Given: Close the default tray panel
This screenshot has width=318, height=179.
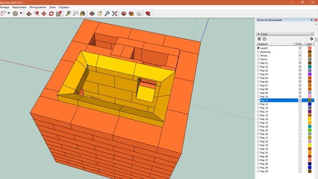Looking at the screenshot, I should (316, 20).
